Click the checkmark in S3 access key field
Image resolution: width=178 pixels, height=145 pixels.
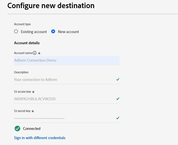118,99
